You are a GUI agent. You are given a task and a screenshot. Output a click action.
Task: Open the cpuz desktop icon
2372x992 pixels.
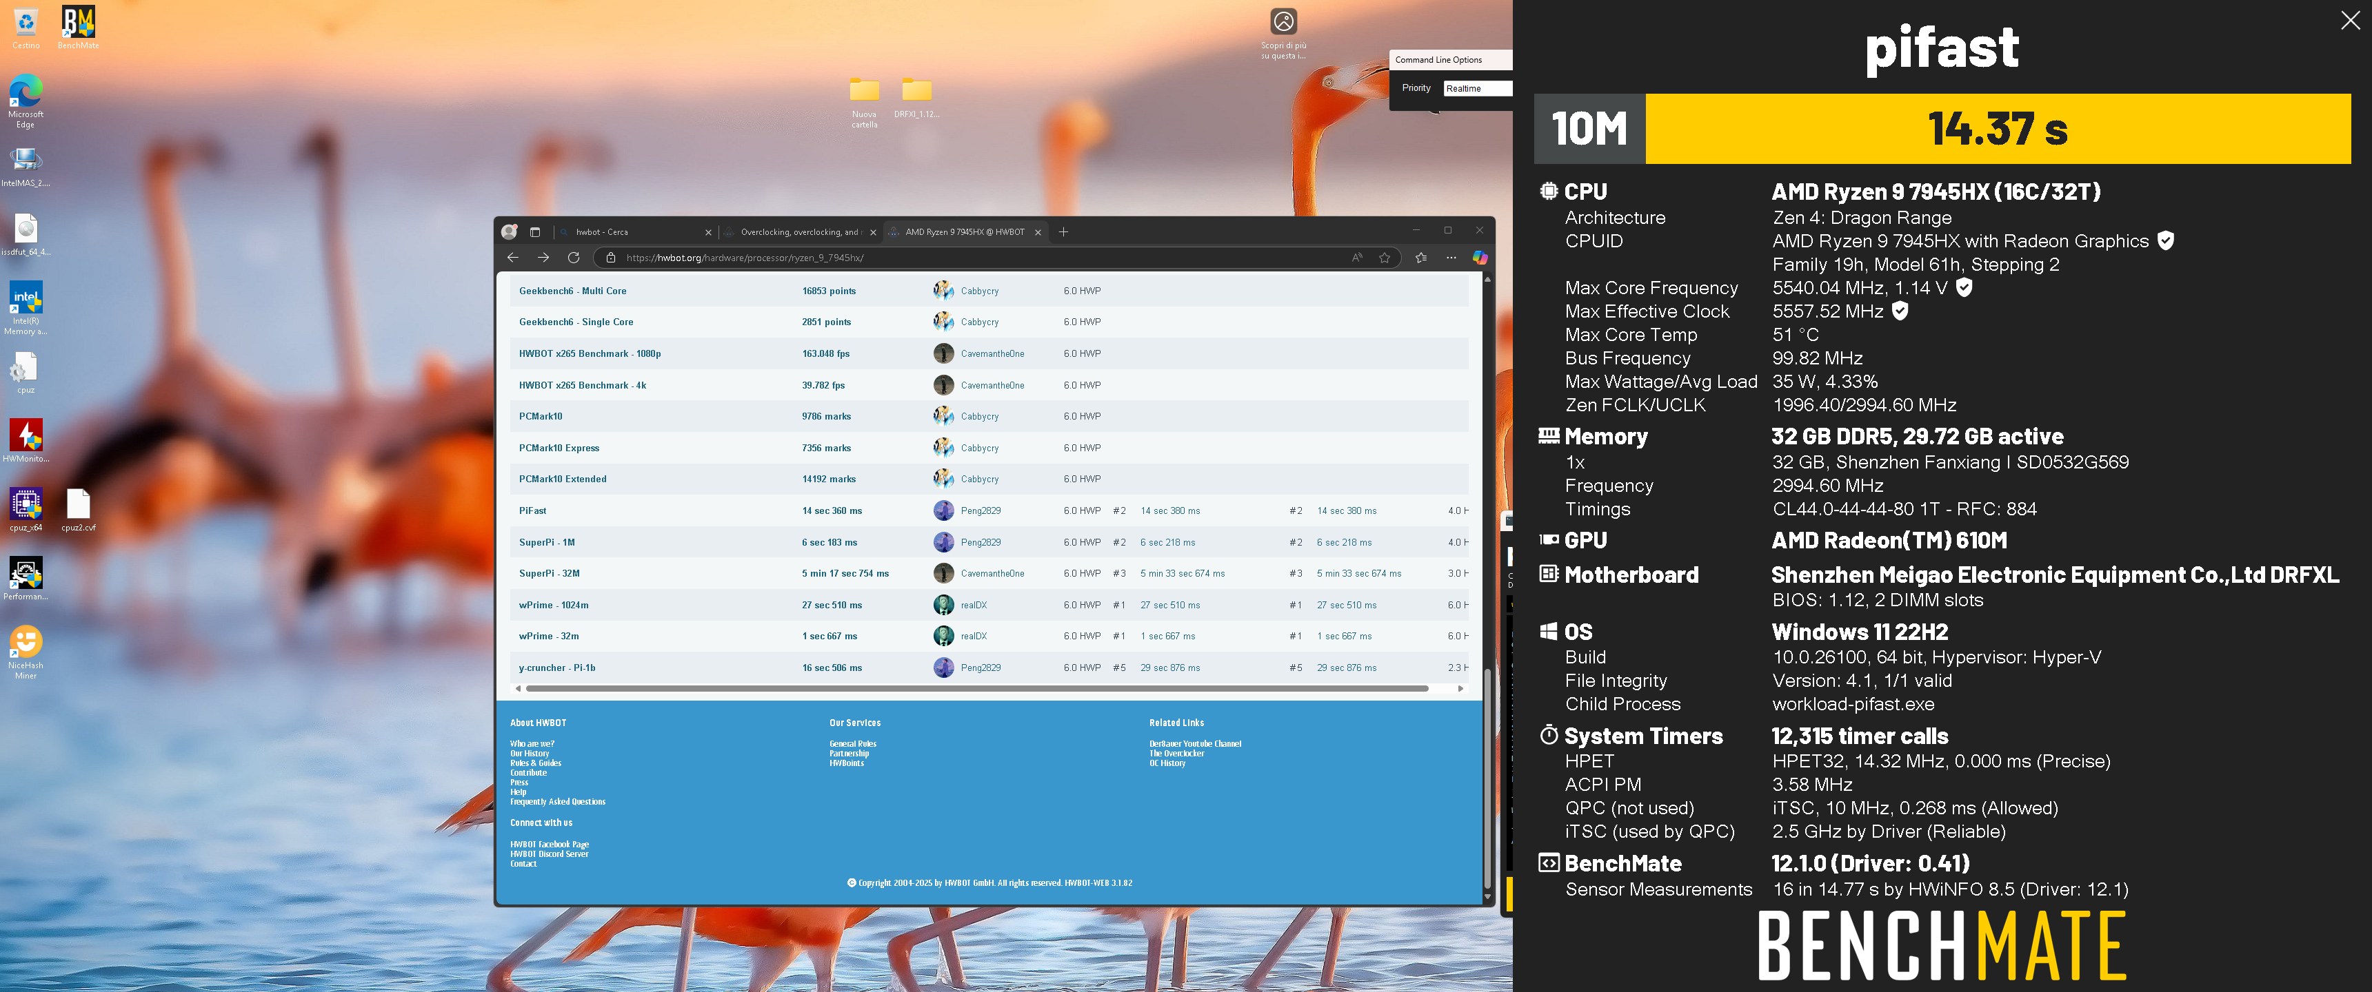pos(26,373)
